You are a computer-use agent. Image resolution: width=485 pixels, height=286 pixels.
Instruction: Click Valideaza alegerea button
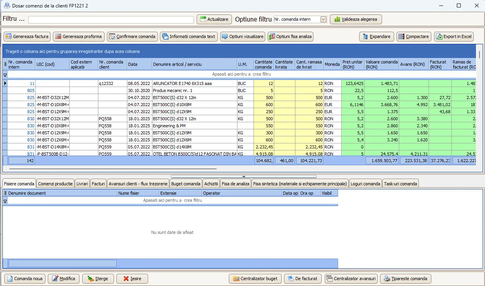(356, 19)
